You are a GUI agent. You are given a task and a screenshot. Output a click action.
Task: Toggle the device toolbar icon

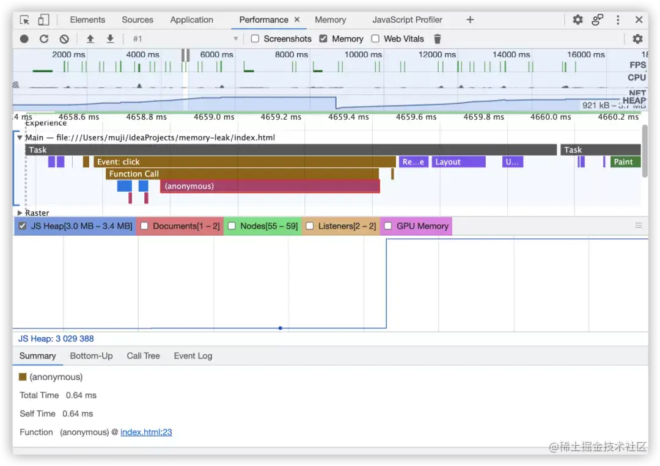(43, 20)
